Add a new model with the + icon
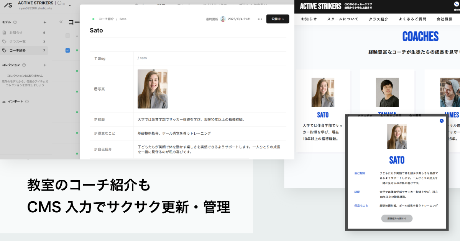The height and width of the screenshot is (241, 460). click(x=45, y=22)
